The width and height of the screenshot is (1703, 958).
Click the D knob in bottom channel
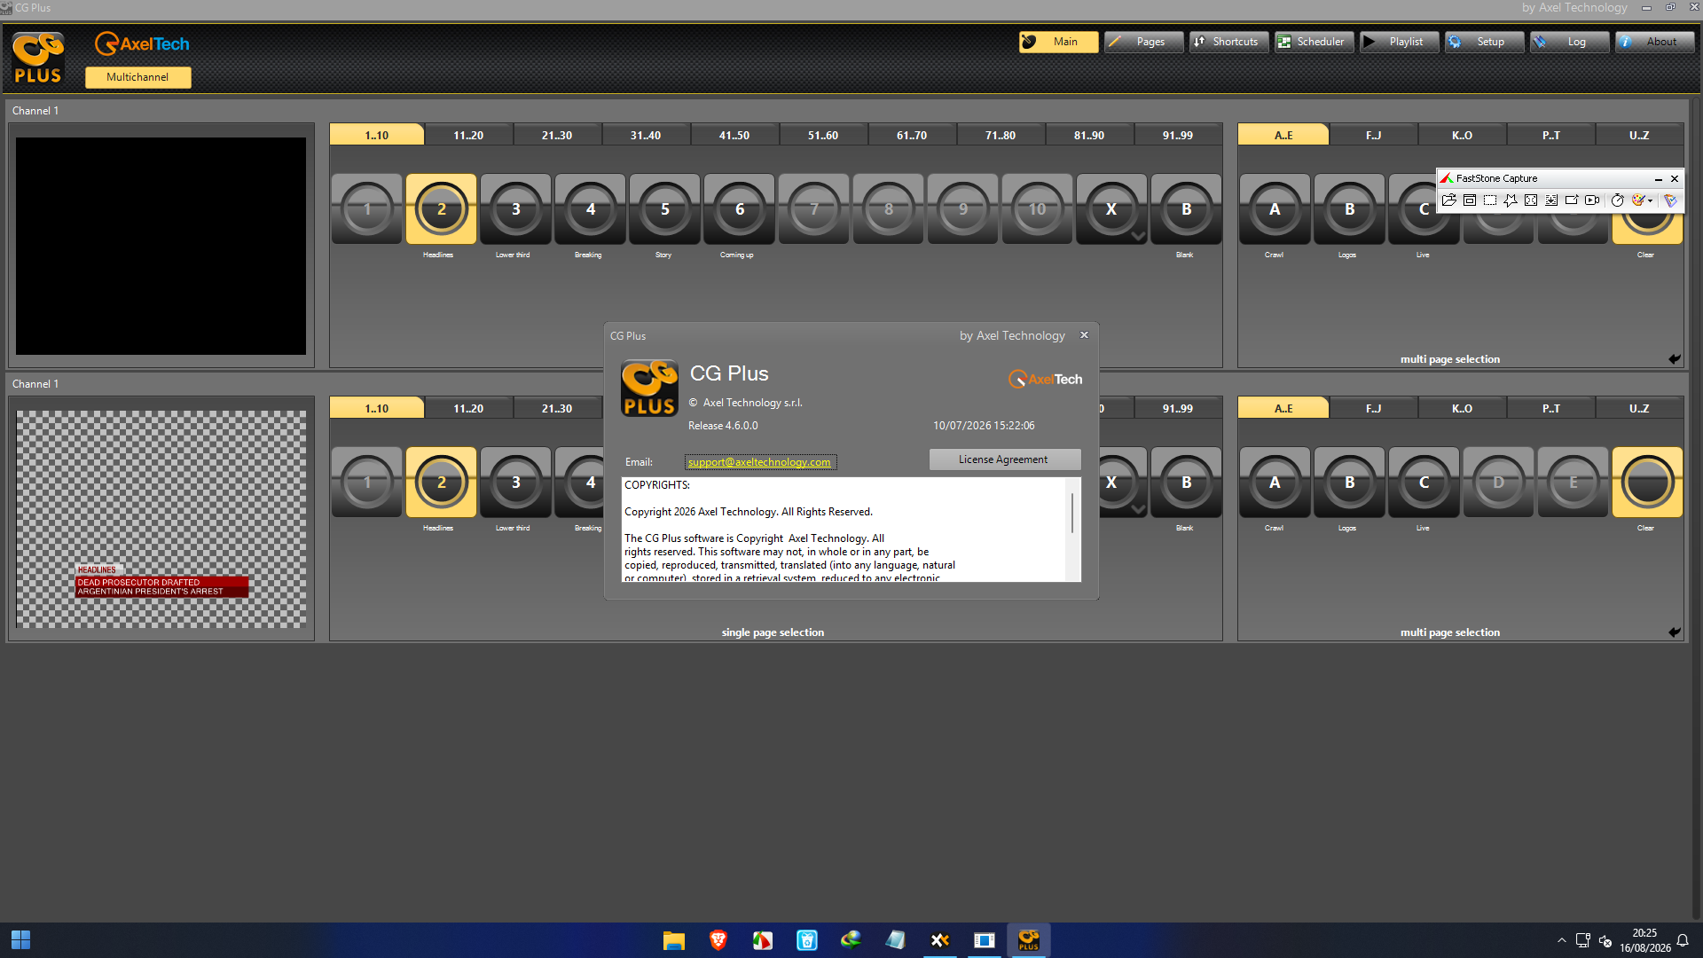pos(1498,483)
